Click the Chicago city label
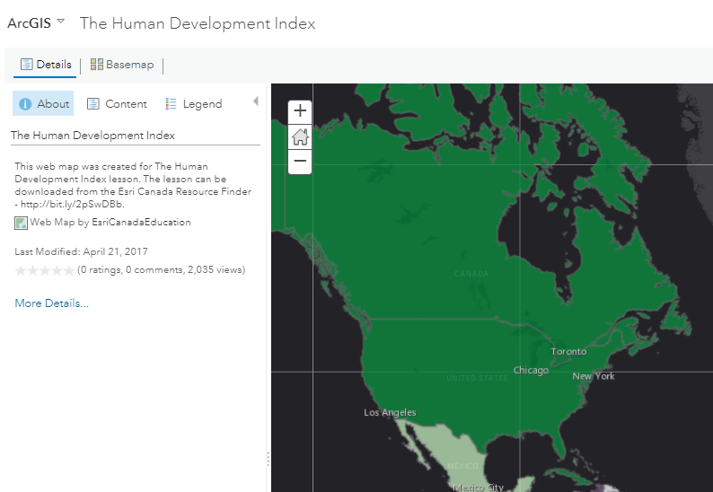This screenshot has height=492, width=713. (531, 371)
